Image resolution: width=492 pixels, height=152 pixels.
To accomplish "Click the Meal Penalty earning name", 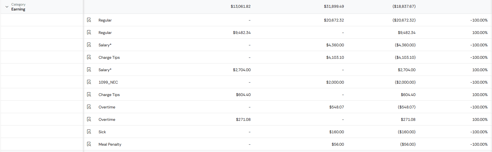I will [110, 144].
